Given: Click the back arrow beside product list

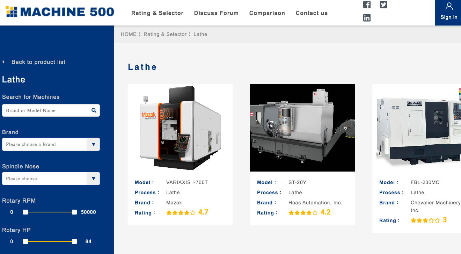Looking at the screenshot, I should pos(3,62).
